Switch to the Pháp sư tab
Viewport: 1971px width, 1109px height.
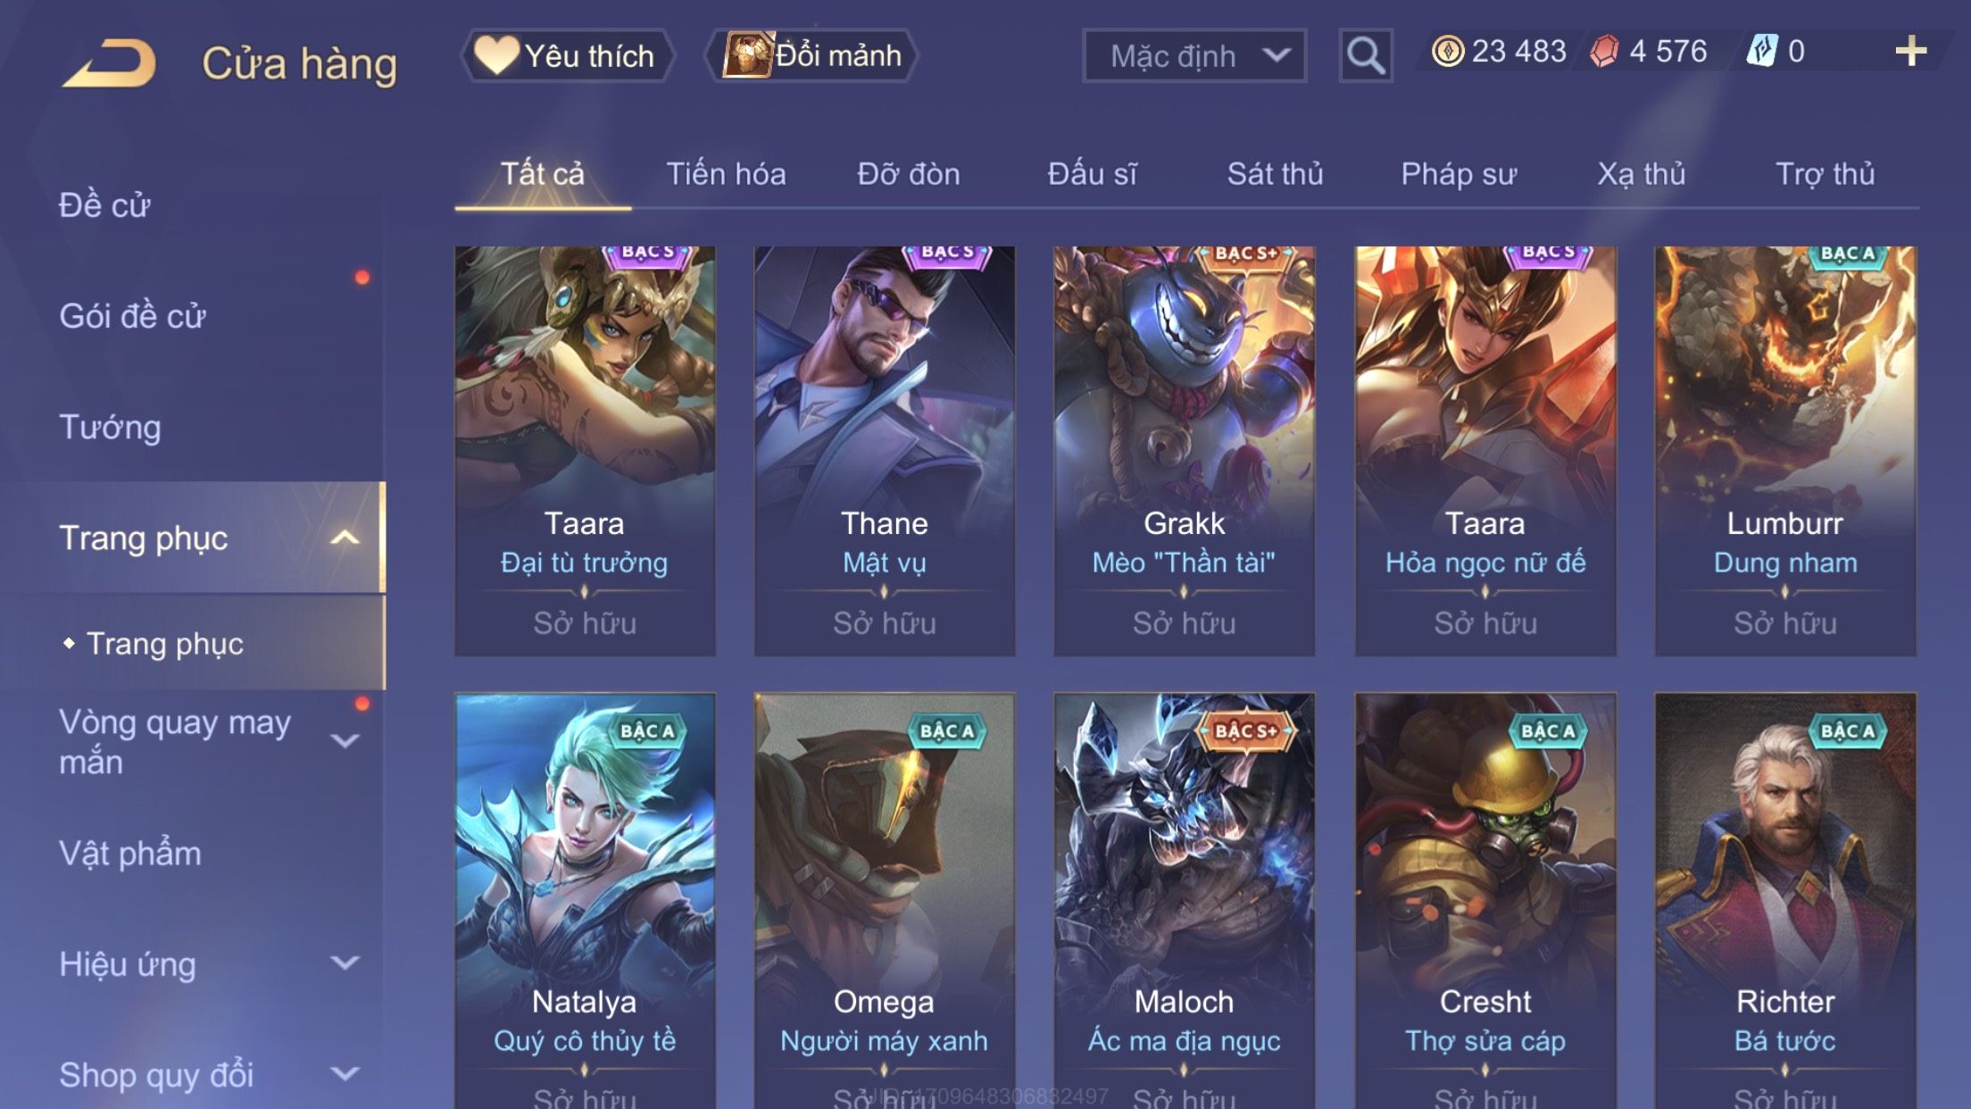[x=1459, y=174]
